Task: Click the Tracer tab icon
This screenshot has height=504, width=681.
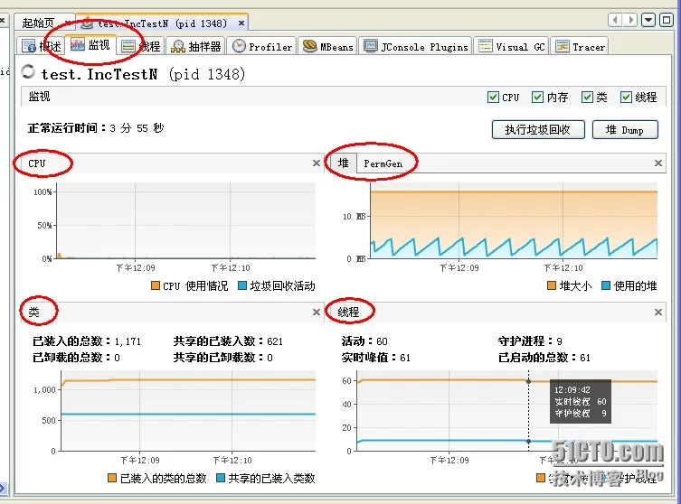Action: click(x=562, y=46)
